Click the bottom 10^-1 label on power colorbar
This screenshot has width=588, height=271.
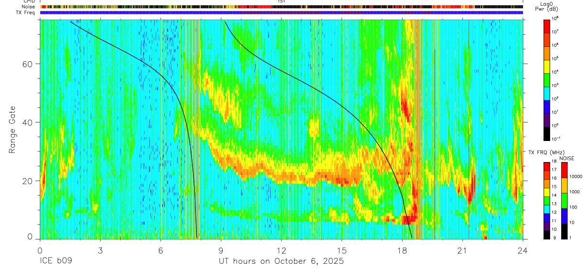coord(556,139)
